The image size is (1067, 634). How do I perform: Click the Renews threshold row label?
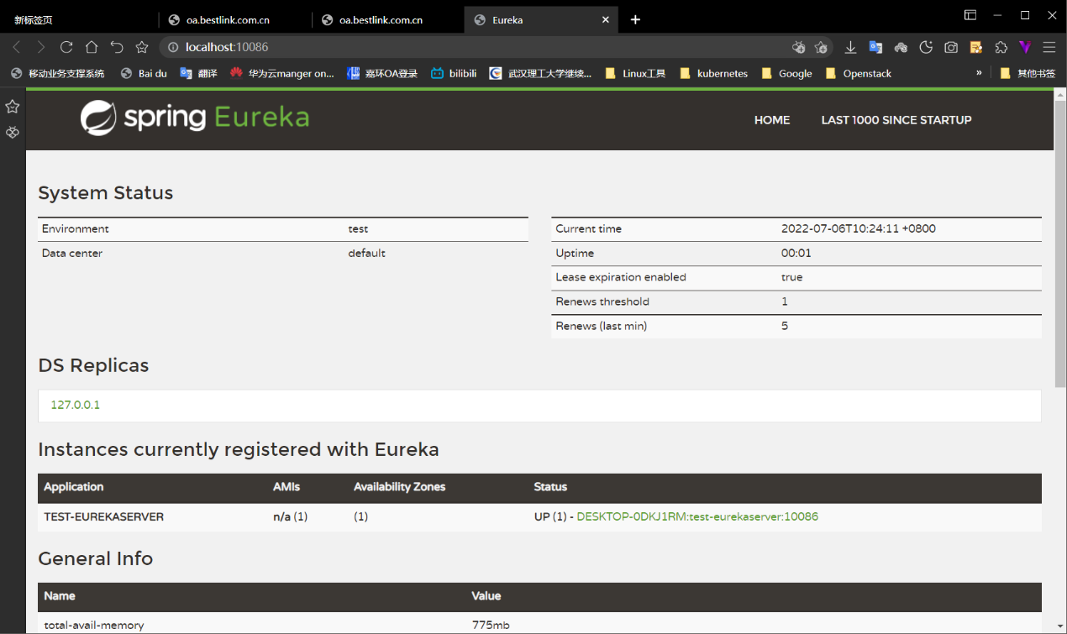(602, 301)
